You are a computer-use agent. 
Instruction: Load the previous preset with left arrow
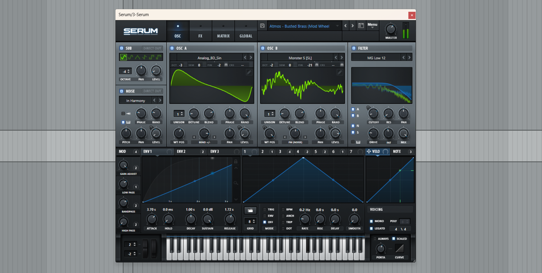point(346,26)
